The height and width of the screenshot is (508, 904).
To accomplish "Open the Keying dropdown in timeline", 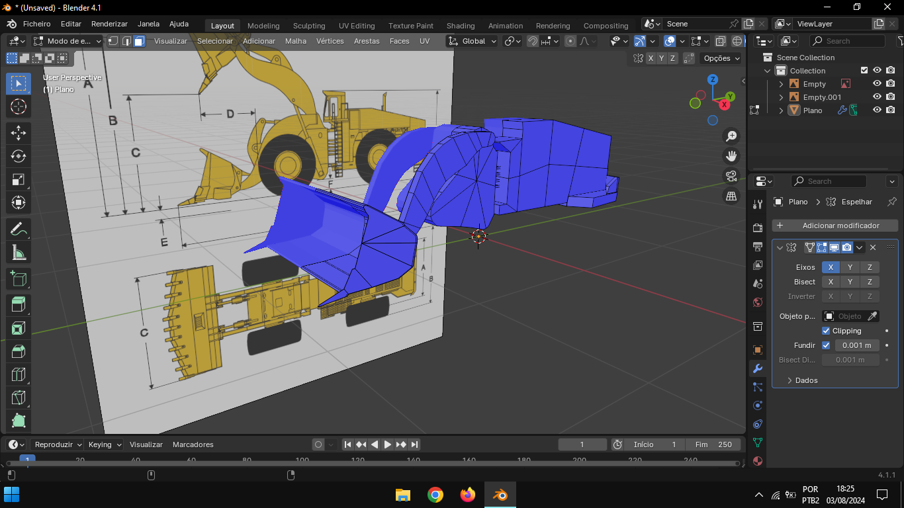I will point(105,444).
